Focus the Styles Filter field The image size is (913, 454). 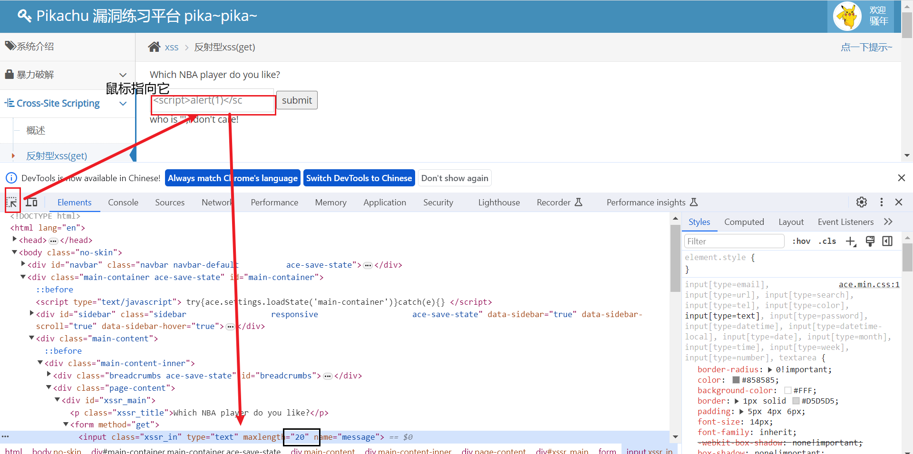[734, 241]
